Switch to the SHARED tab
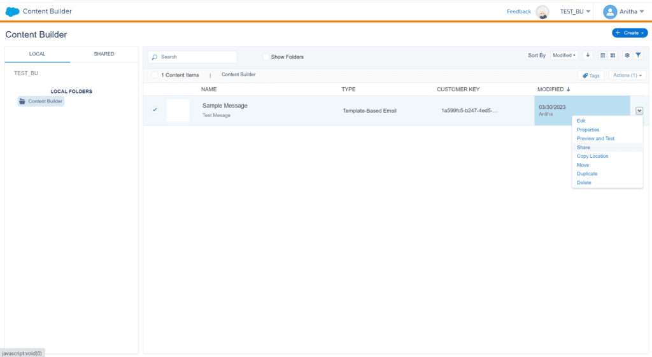 click(x=104, y=54)
